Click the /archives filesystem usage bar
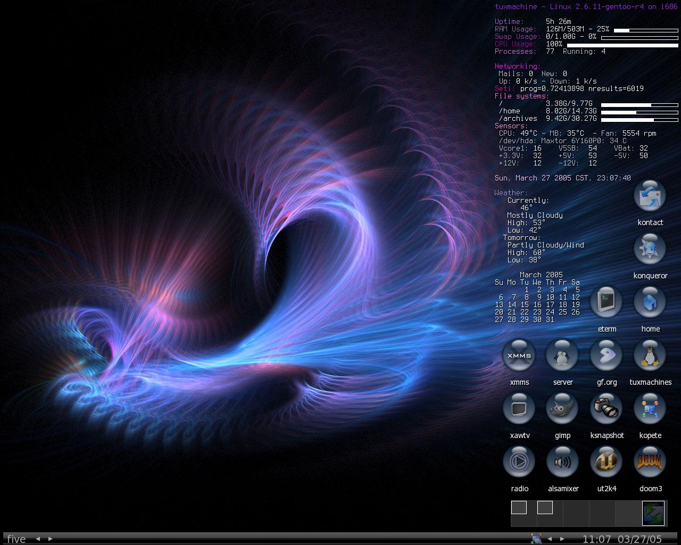Viewport: 681px width, 545px height. (x=640, y=120)
